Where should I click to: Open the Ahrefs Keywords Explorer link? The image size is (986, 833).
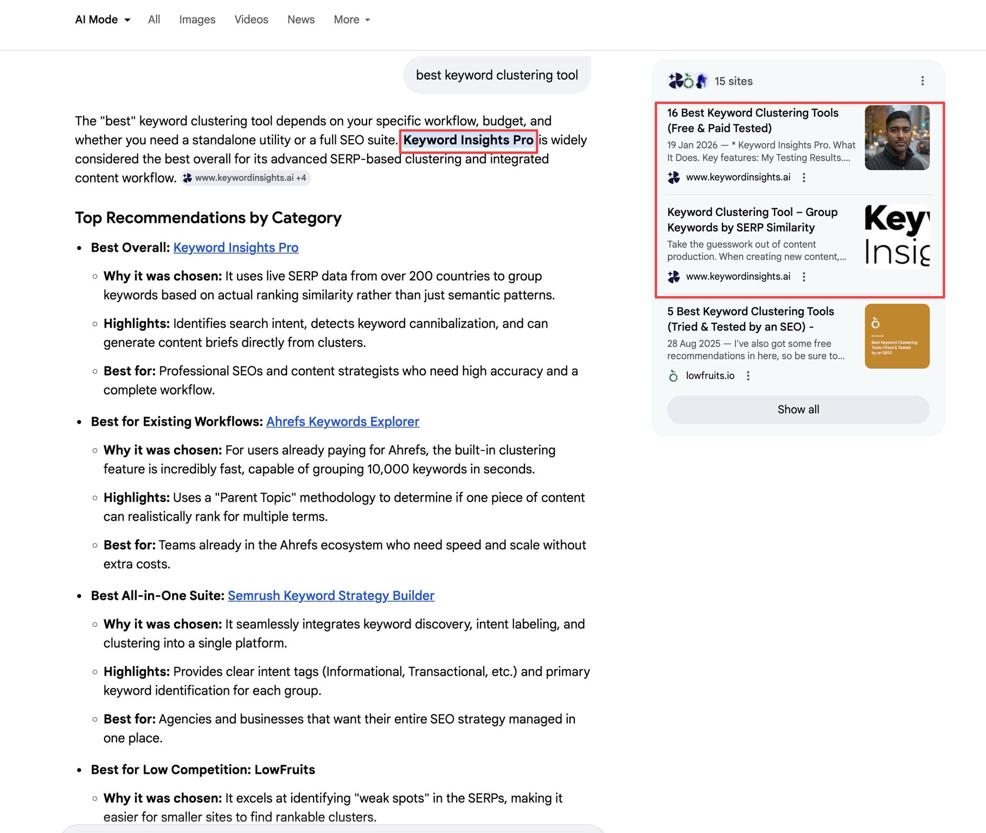[x=343, y=421]
